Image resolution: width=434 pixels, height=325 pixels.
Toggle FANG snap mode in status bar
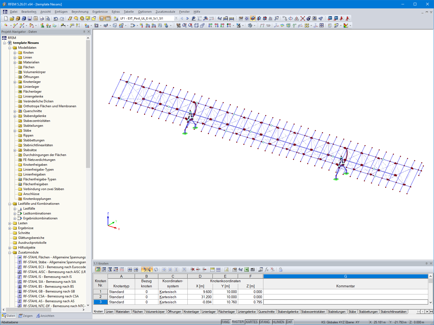click(x=226, y=322)
